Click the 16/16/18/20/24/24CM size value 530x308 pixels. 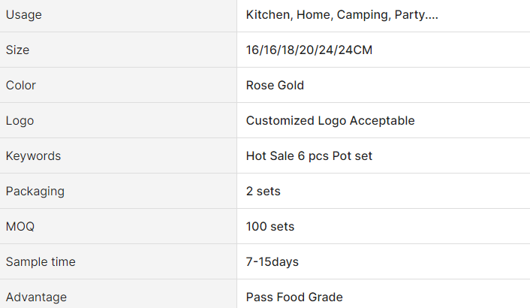click(309, 50)
